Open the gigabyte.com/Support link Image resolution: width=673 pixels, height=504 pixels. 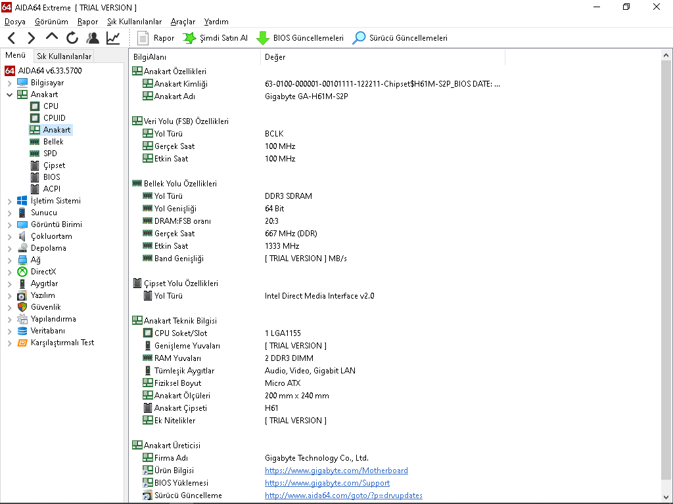[x=327, y=483]
